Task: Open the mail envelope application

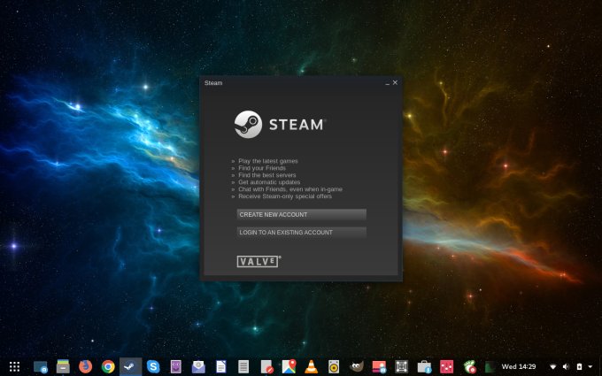Action: point(198,366)
